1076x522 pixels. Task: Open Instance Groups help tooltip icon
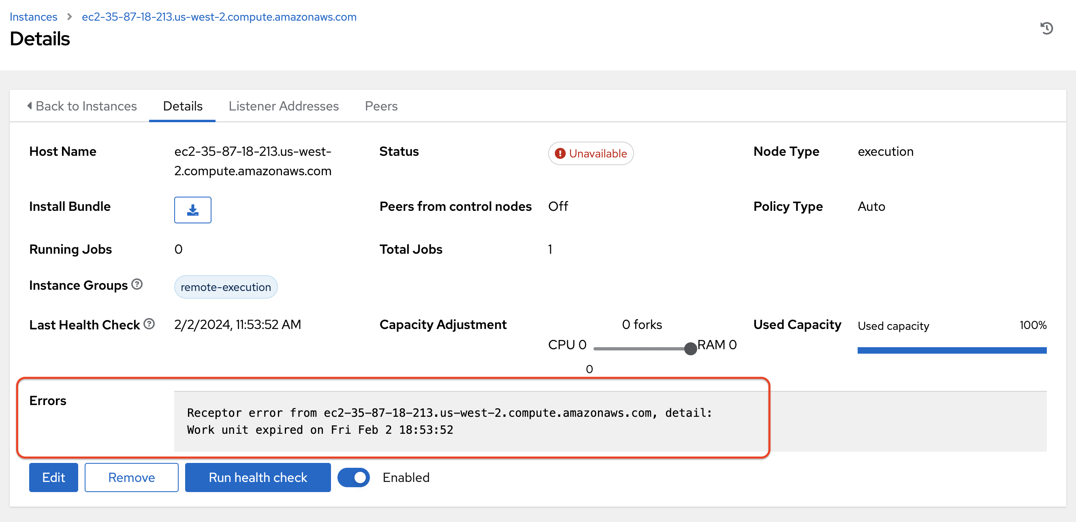tap(137, 284)
